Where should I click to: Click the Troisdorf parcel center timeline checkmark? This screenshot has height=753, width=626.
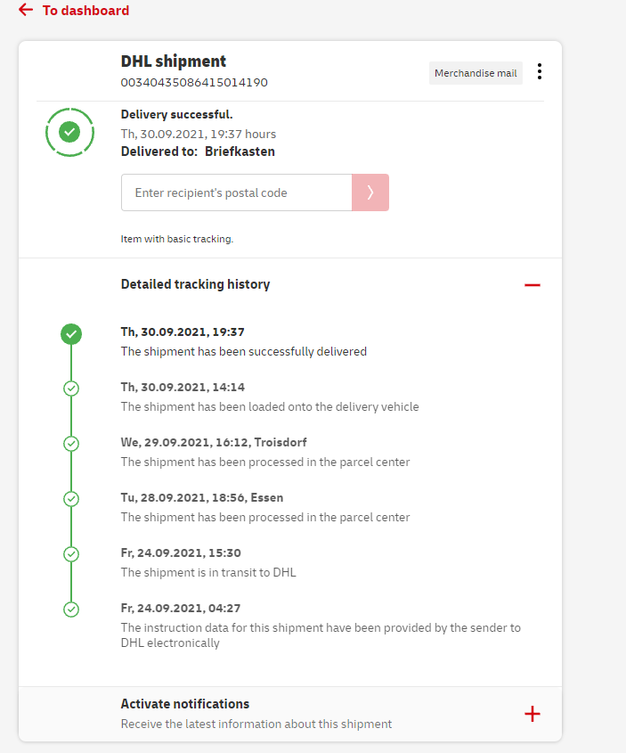point(71,444)
